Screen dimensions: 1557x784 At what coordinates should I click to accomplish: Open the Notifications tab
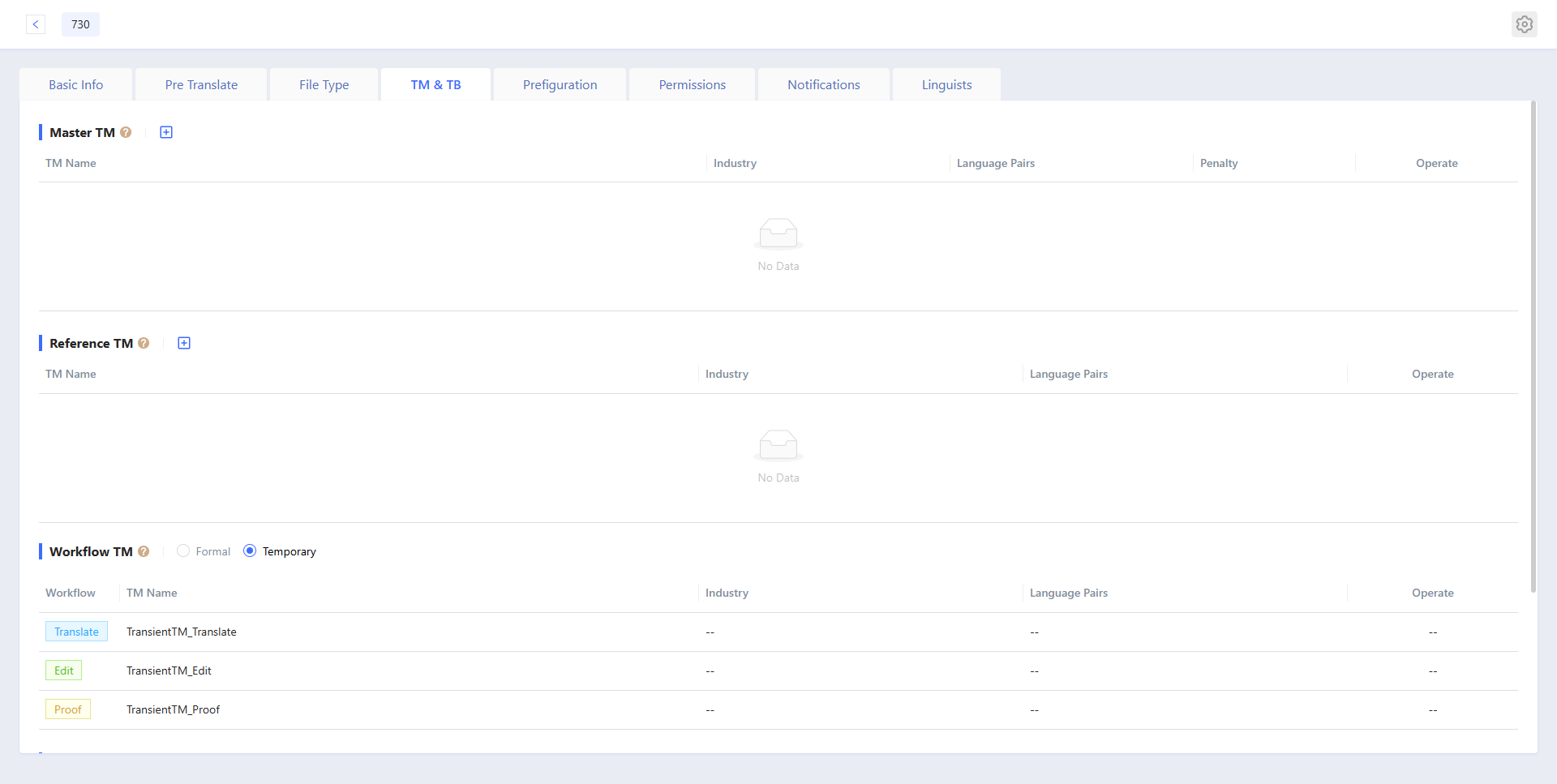824,84
